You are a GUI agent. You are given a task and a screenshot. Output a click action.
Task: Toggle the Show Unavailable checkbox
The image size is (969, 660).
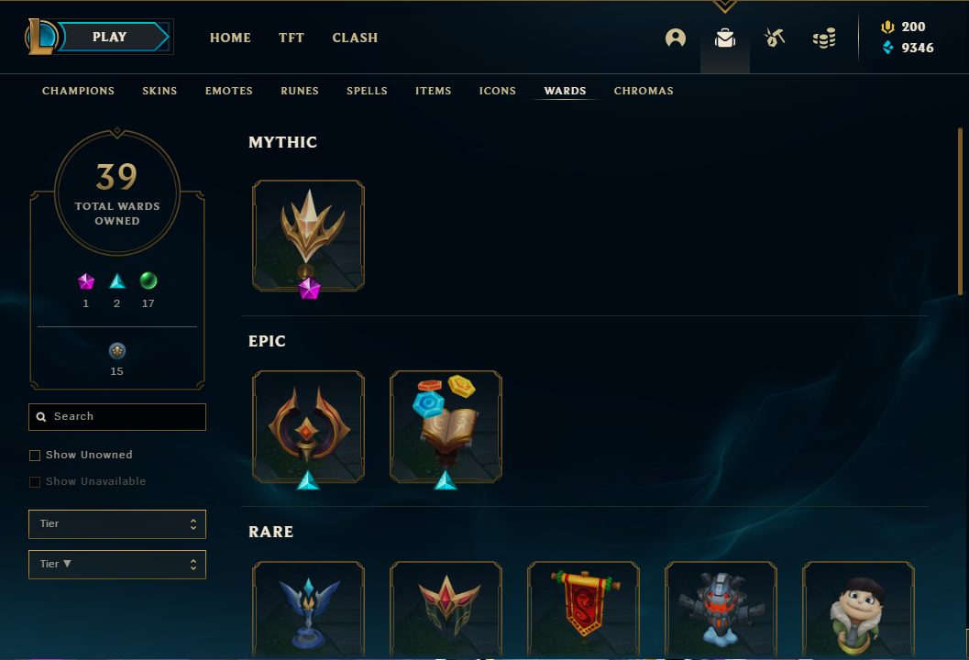35,482
